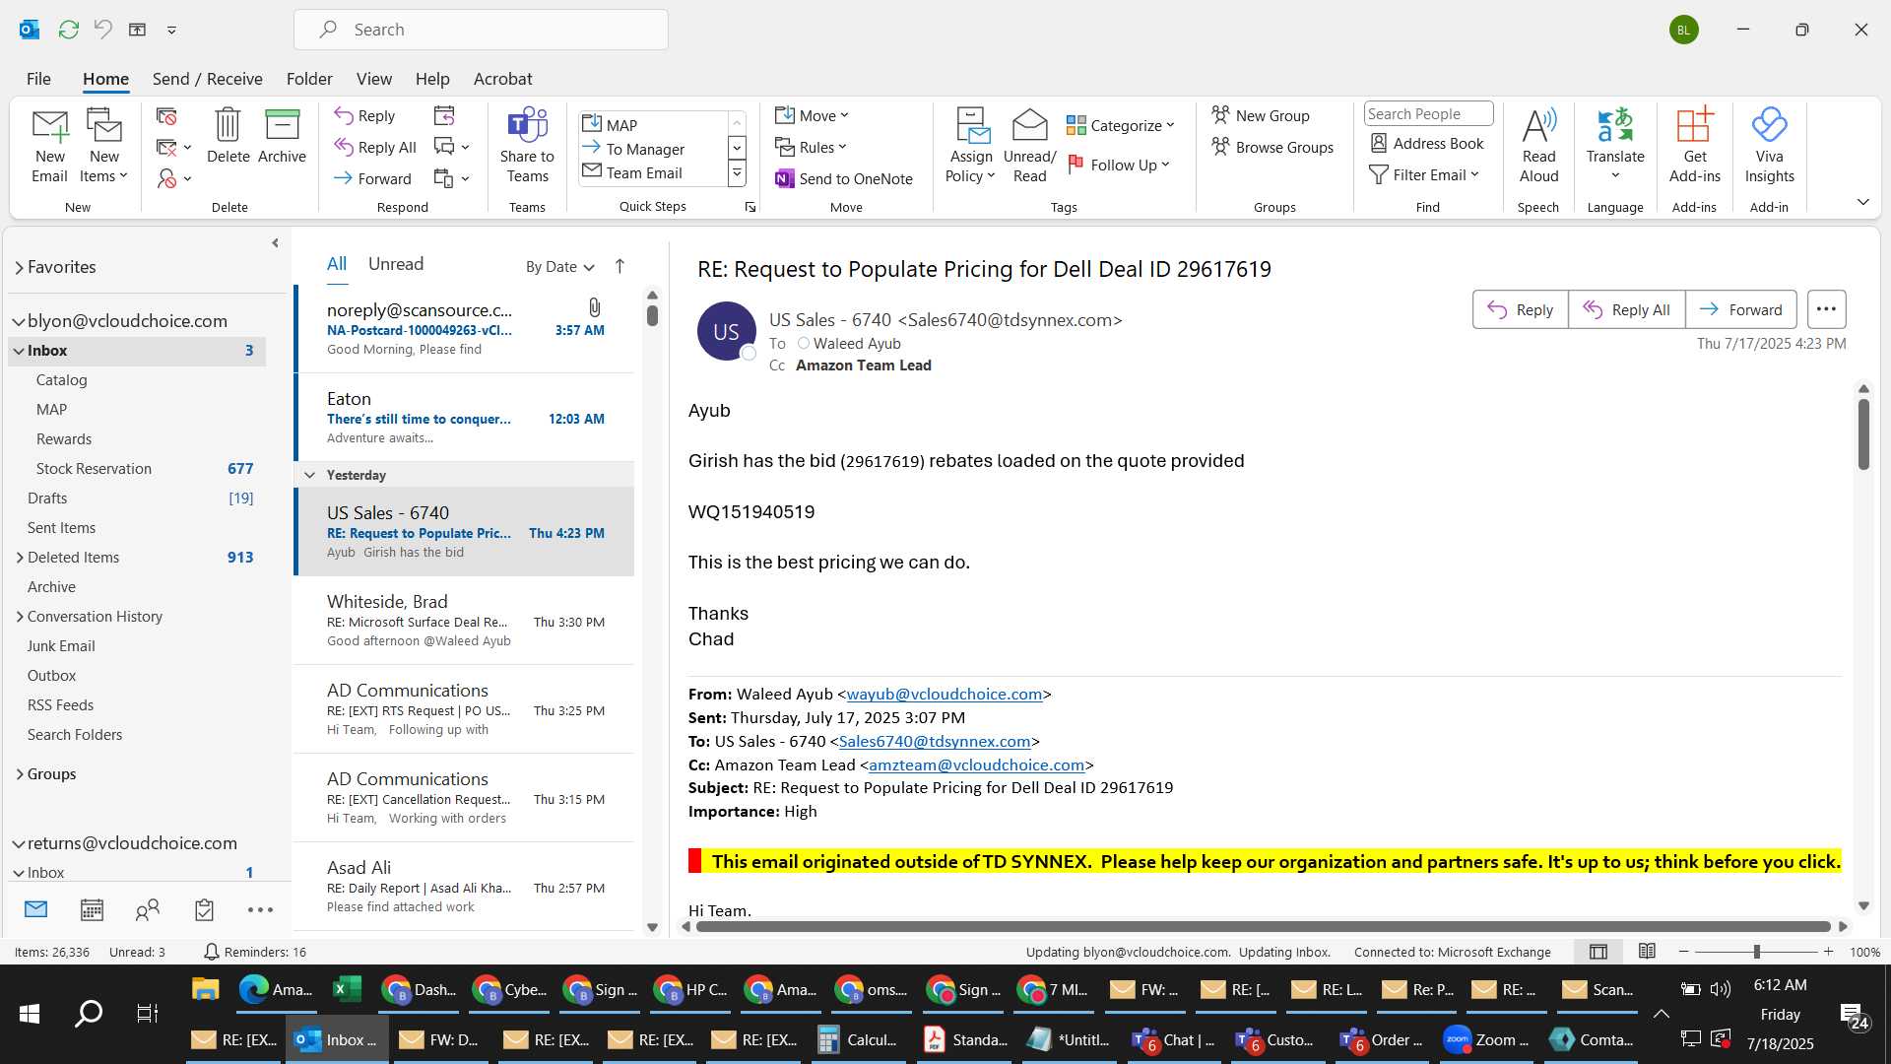This screenshot has height=1064, width=1891.
Task: Collapse the ribbon chevron
Action: (x=1862, y=202)
